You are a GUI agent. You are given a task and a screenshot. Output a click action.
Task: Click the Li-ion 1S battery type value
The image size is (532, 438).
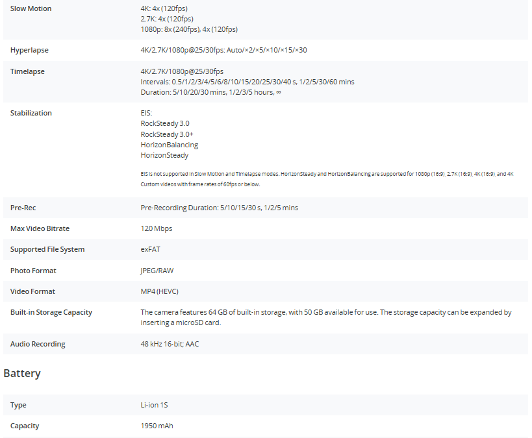coord(155,405)
